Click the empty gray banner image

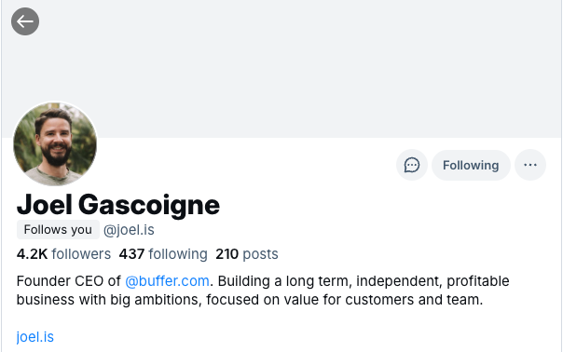click(281, 69)
